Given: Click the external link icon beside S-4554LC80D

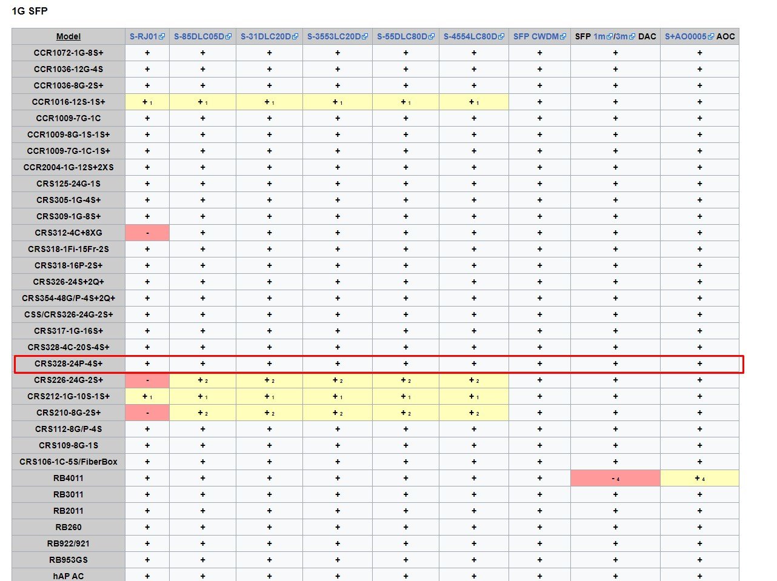Looking at the screenshot, I should pos(501,36).
